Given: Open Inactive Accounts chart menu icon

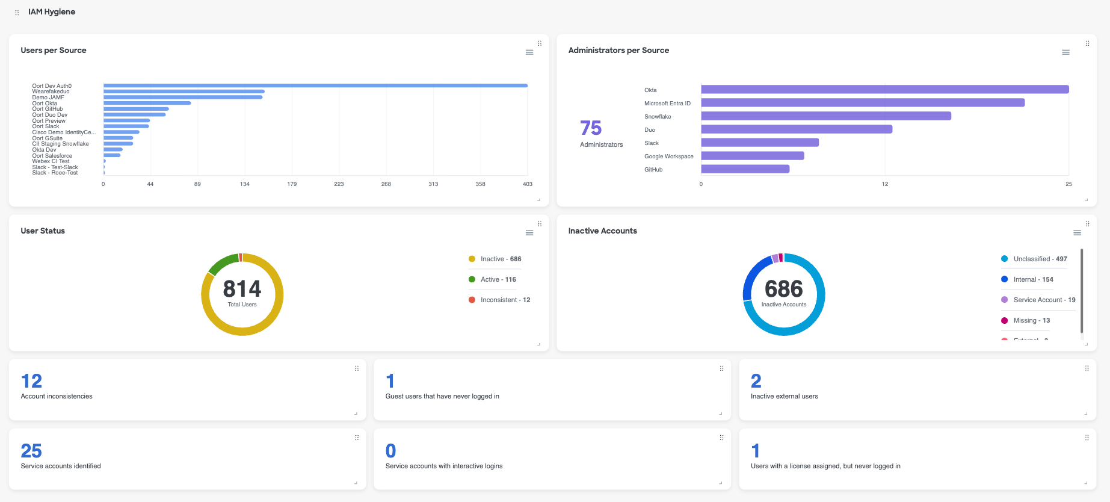Looking at the screenshot, I should coord(1077,233).
